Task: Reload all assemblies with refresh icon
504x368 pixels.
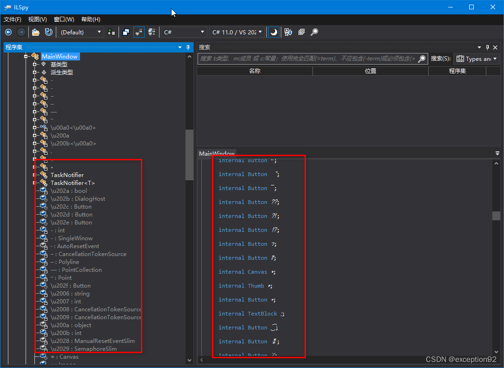Action: click(48, 32)
